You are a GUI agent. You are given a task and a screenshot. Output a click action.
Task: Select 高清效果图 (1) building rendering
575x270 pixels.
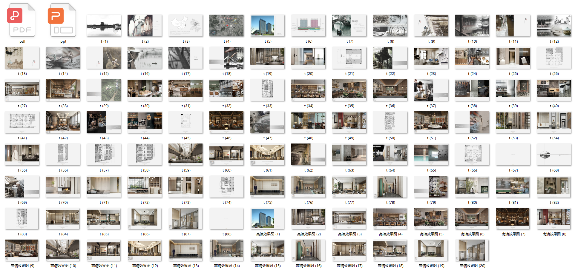267,218
